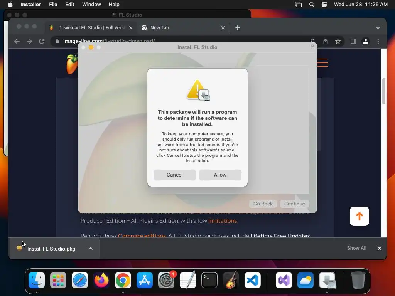The width and height of the screenshot is (395, 296).
Task: Click Allow in the installer dialog
Action: [220, 175]
